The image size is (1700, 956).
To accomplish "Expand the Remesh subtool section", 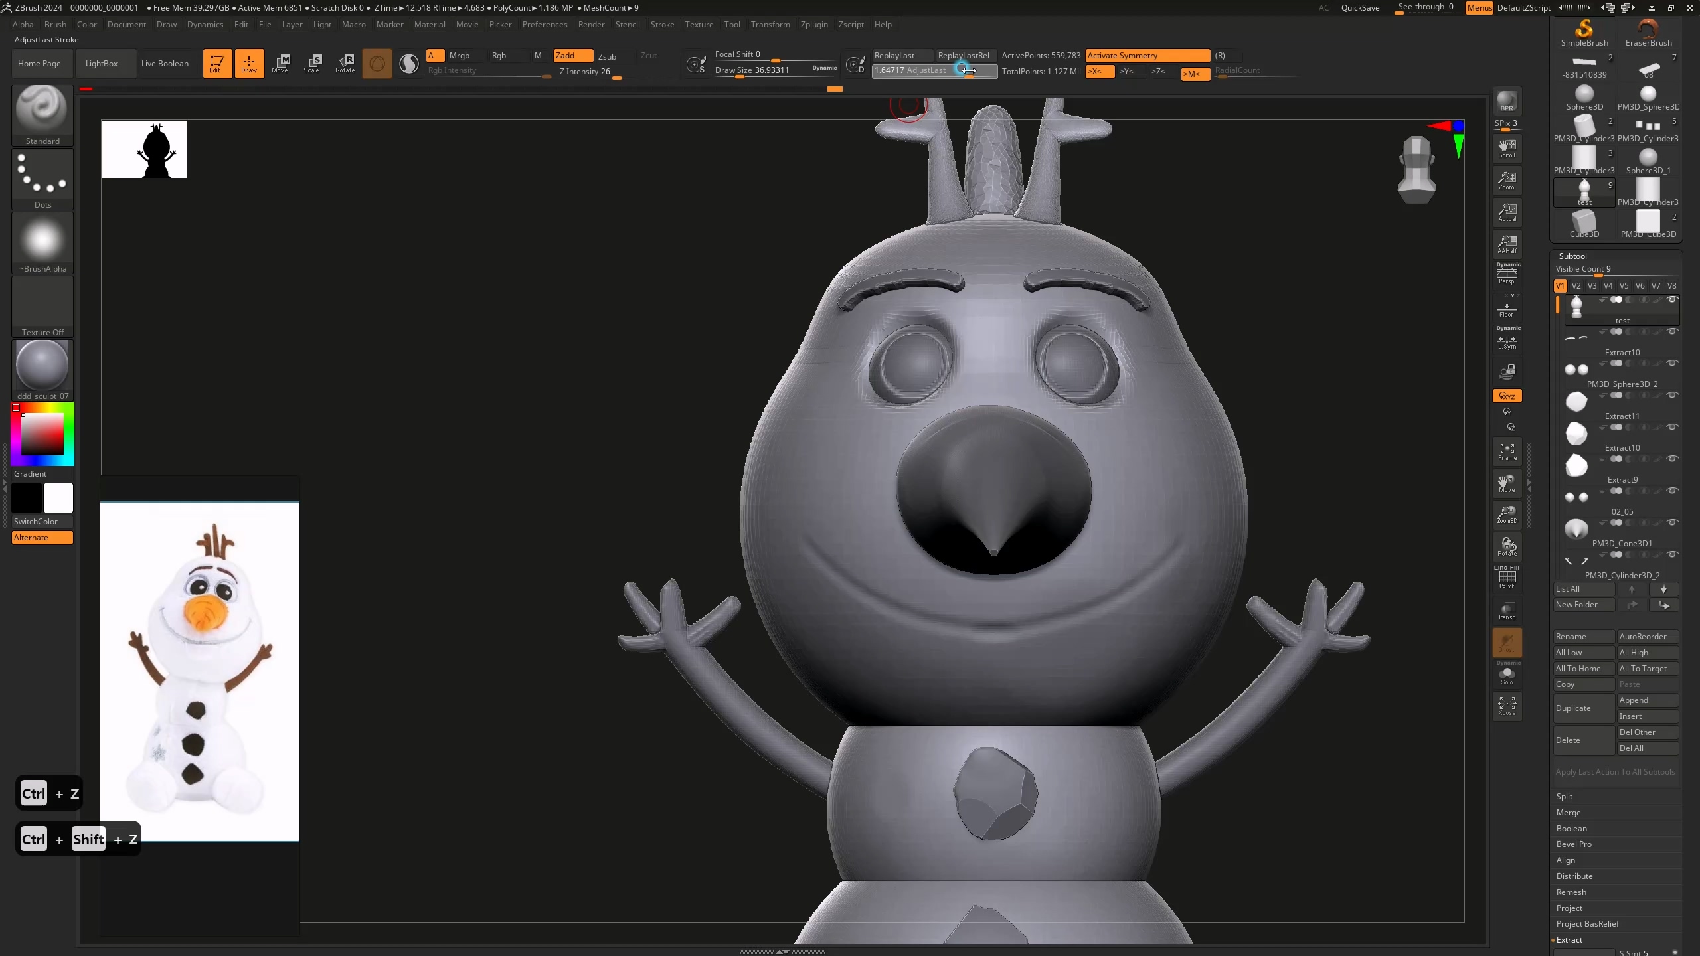I will click(x=1571, y=892).
